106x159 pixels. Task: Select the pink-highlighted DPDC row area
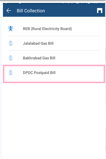click(54, 74)
